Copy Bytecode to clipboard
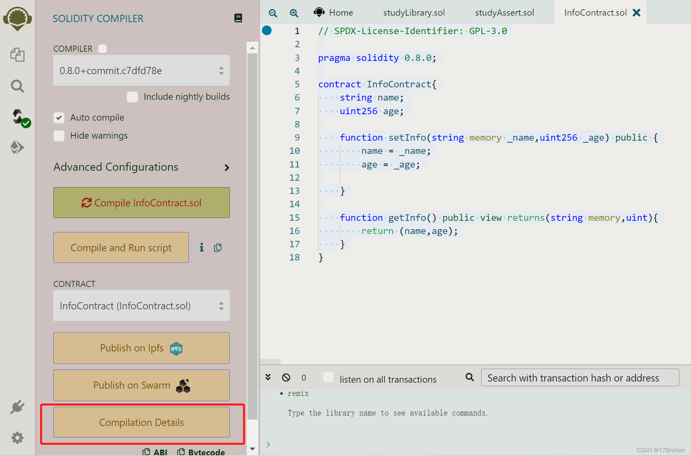 [201, 452]
